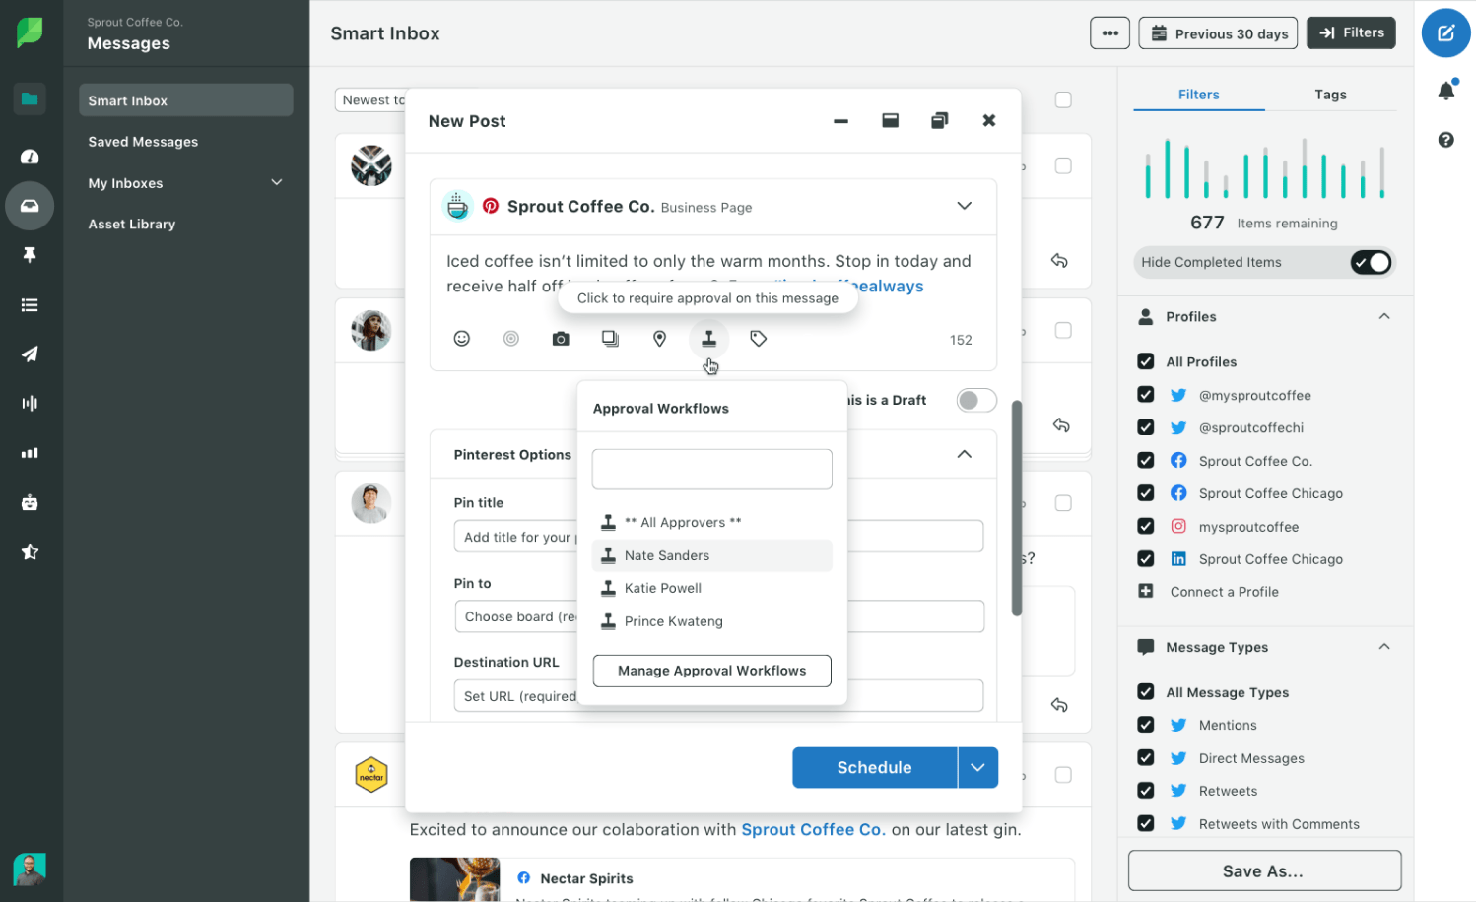Image resolution: width=1476 pixels, height=902 pixels.
Task: Click the New Post dialog scrollbar
Action: tap(1016, 507)
